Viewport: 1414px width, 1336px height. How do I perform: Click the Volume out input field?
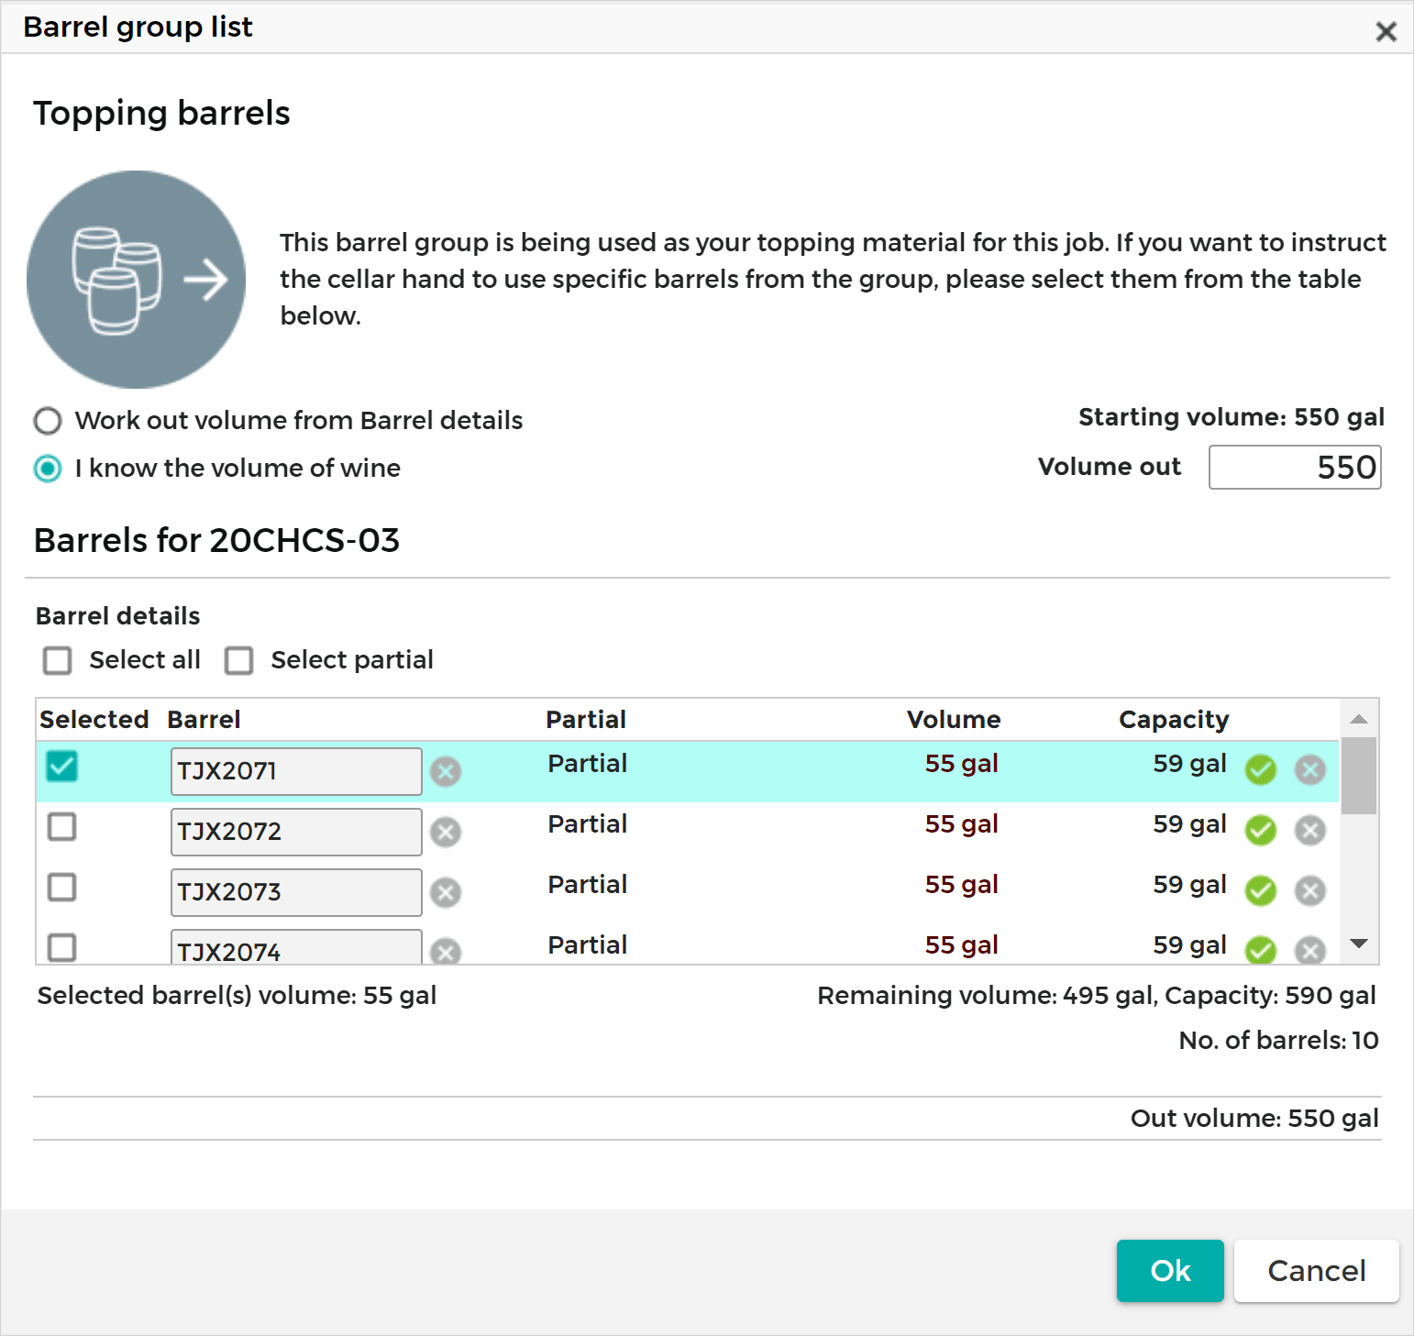point(1295,468)
